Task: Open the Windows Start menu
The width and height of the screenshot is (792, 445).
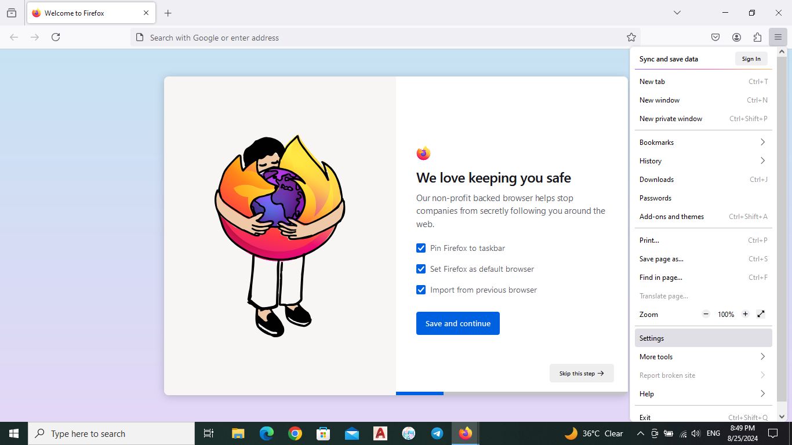Action: (x=14, y=433)
